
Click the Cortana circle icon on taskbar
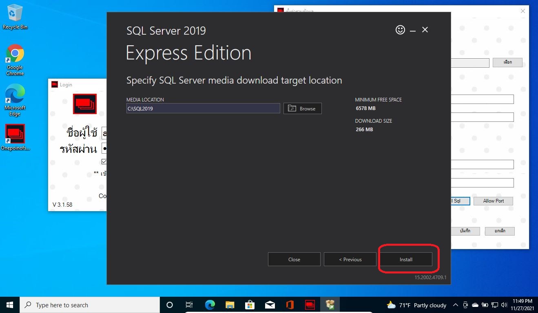(170, 305)
